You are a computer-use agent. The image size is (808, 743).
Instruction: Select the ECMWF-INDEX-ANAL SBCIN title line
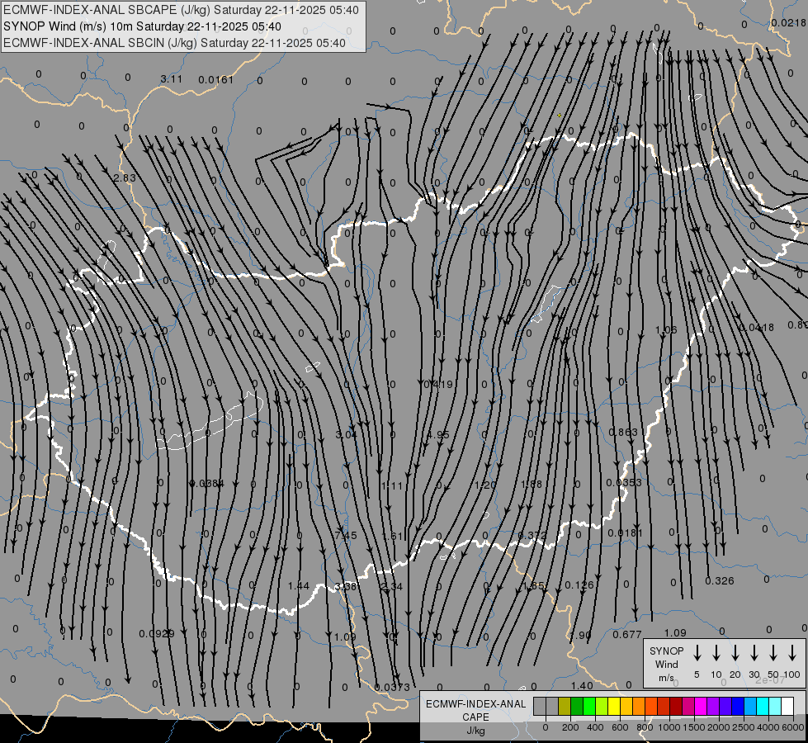click(x=174, y=43)
